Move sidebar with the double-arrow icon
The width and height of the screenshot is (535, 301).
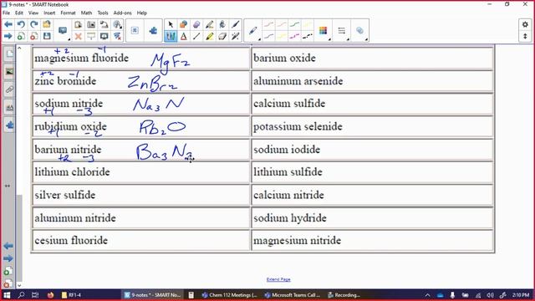[x=8, y=186]
